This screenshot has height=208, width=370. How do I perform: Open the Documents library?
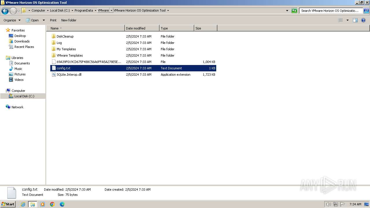(22, 63)
